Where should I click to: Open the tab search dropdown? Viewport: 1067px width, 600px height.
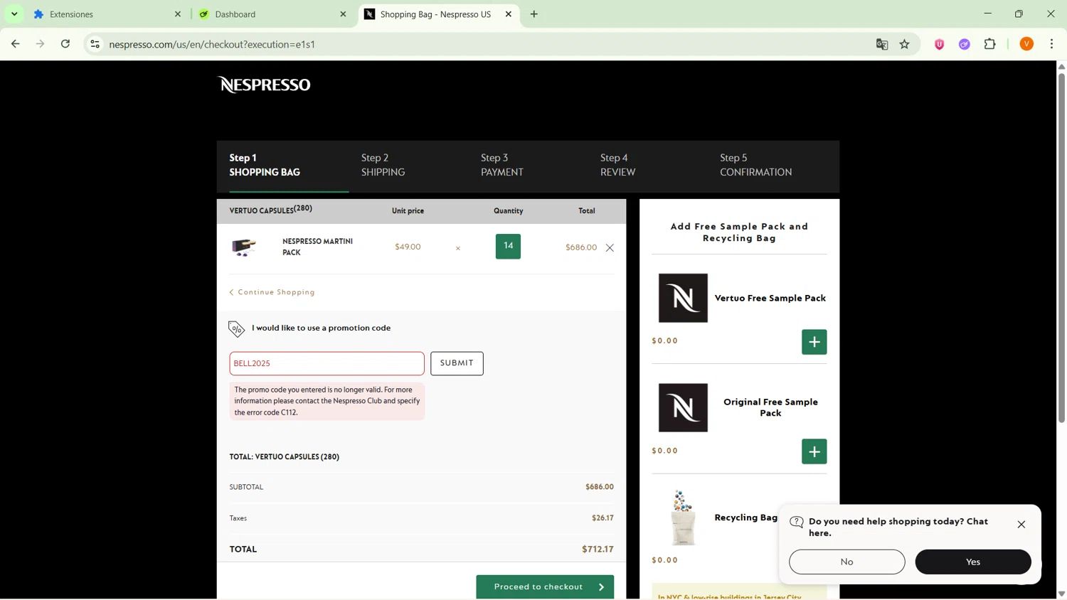tap(14, 14)
